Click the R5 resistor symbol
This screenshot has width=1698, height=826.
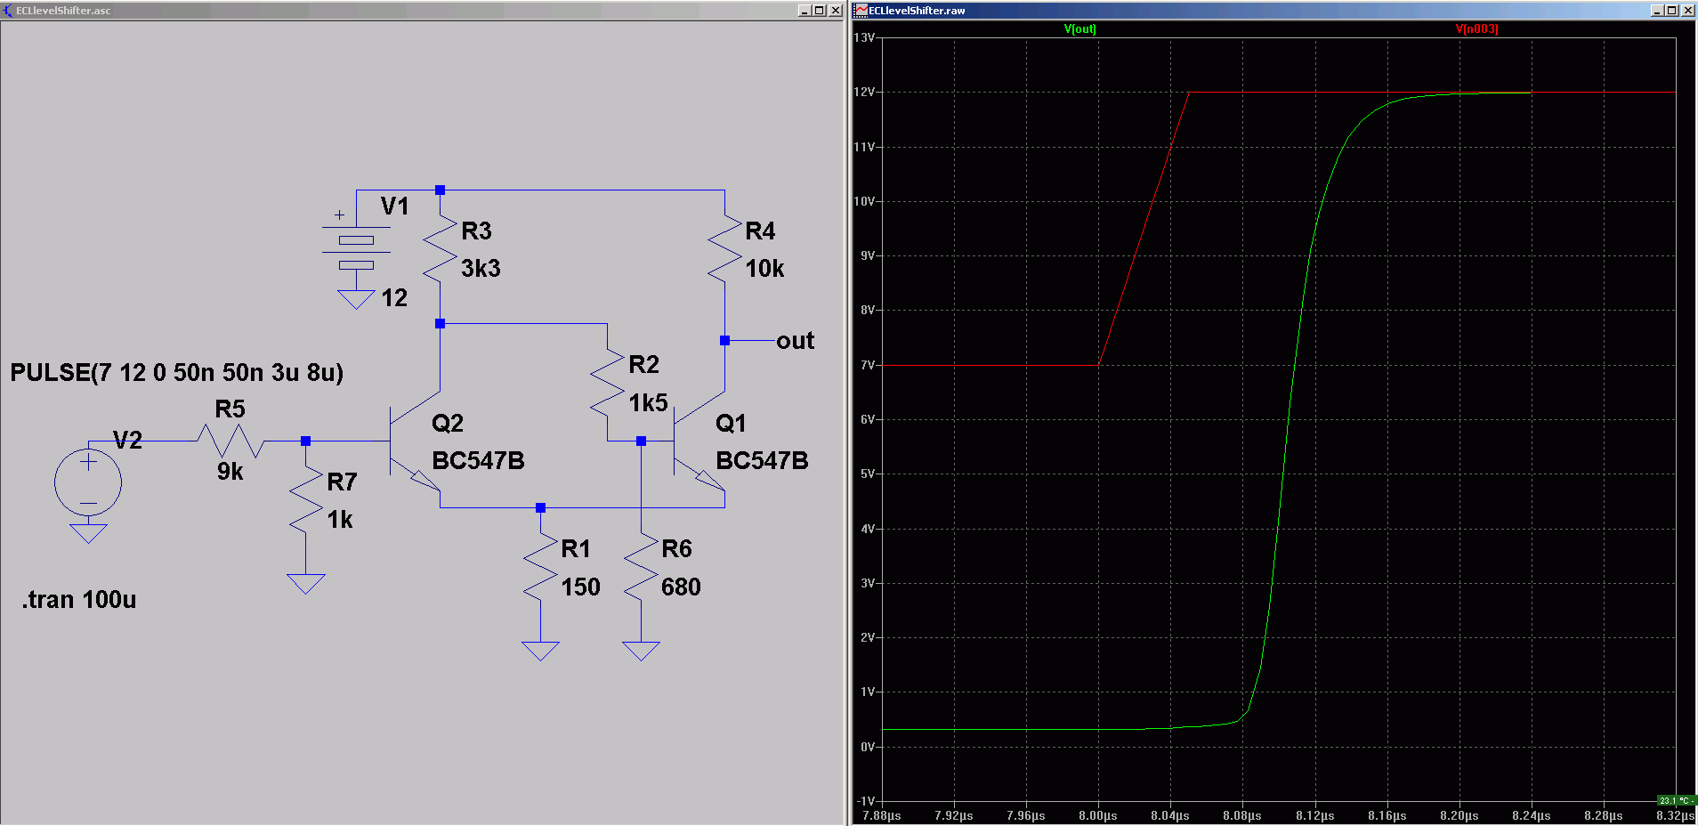tap(230, 441)
